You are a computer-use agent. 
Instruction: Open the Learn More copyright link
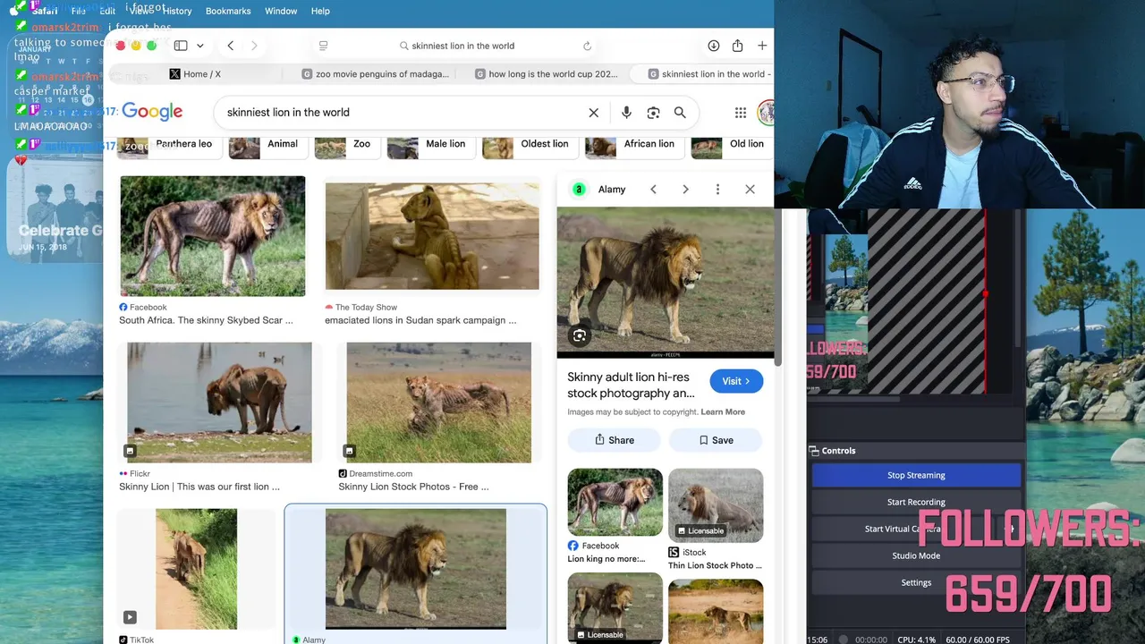click(x=723, y=412)
